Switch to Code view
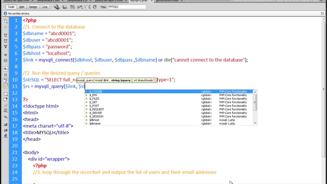This screenshot has width=327, height=184. click(x=11, y=7)
